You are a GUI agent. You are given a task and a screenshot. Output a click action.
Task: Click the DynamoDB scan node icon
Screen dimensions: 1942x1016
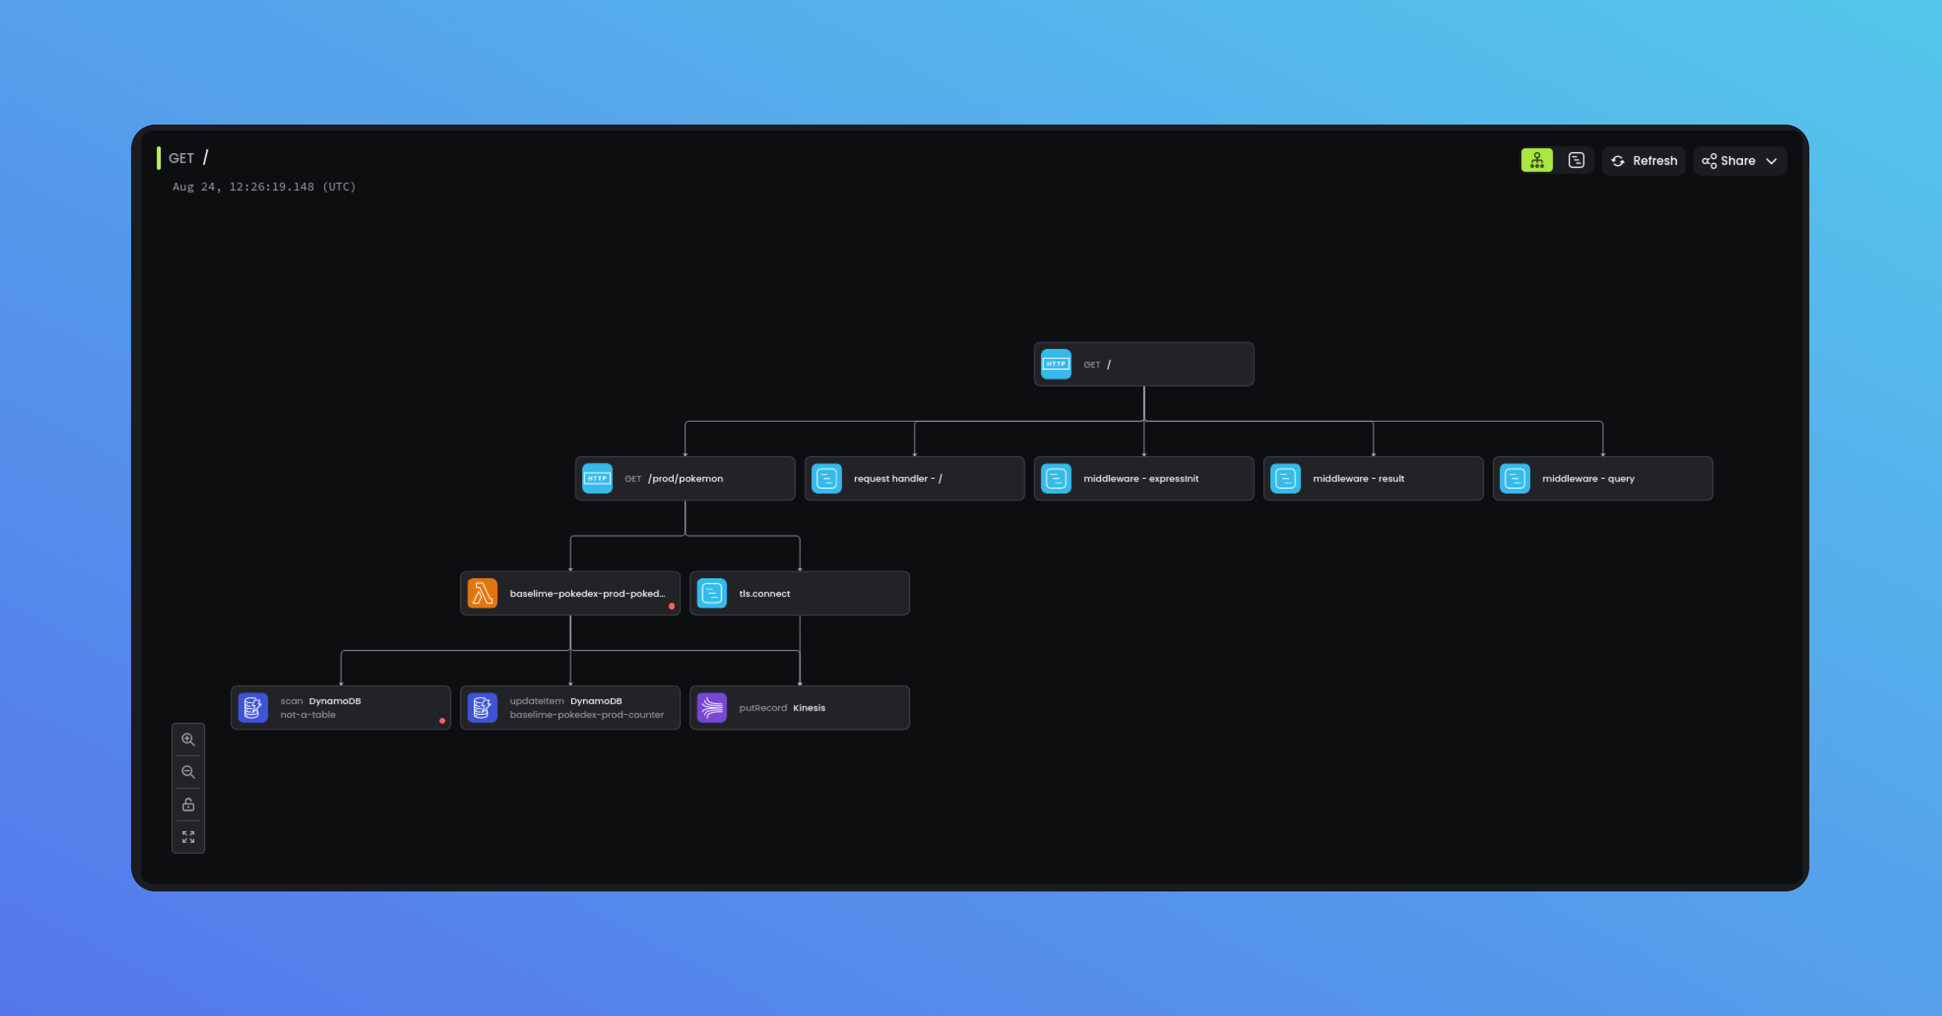click(252, 706)
